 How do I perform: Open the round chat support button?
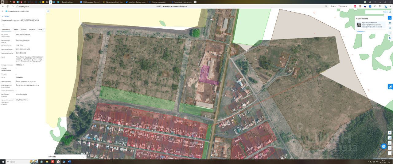pyautogui.click(x=383, y=146)
